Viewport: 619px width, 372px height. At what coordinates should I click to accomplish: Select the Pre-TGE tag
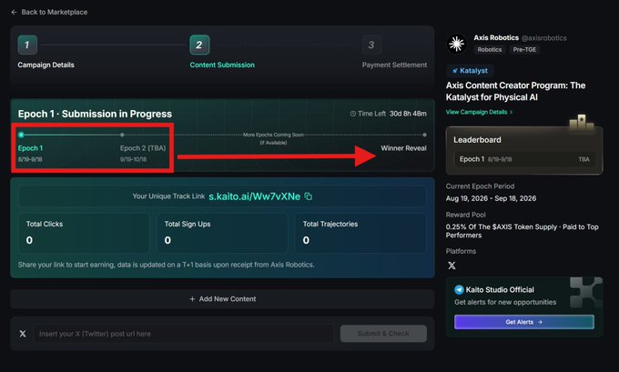(x=524, y=50)
